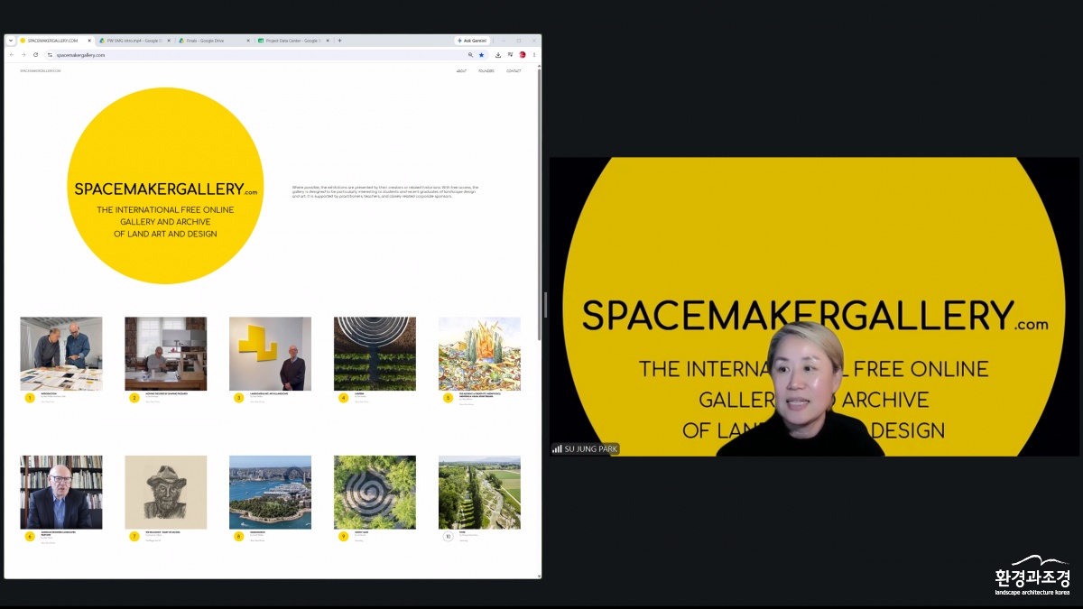This screenshot has width=1083, height=609.
Task: Click yellow number 9 badge
Action: click(x=344, y=537)
